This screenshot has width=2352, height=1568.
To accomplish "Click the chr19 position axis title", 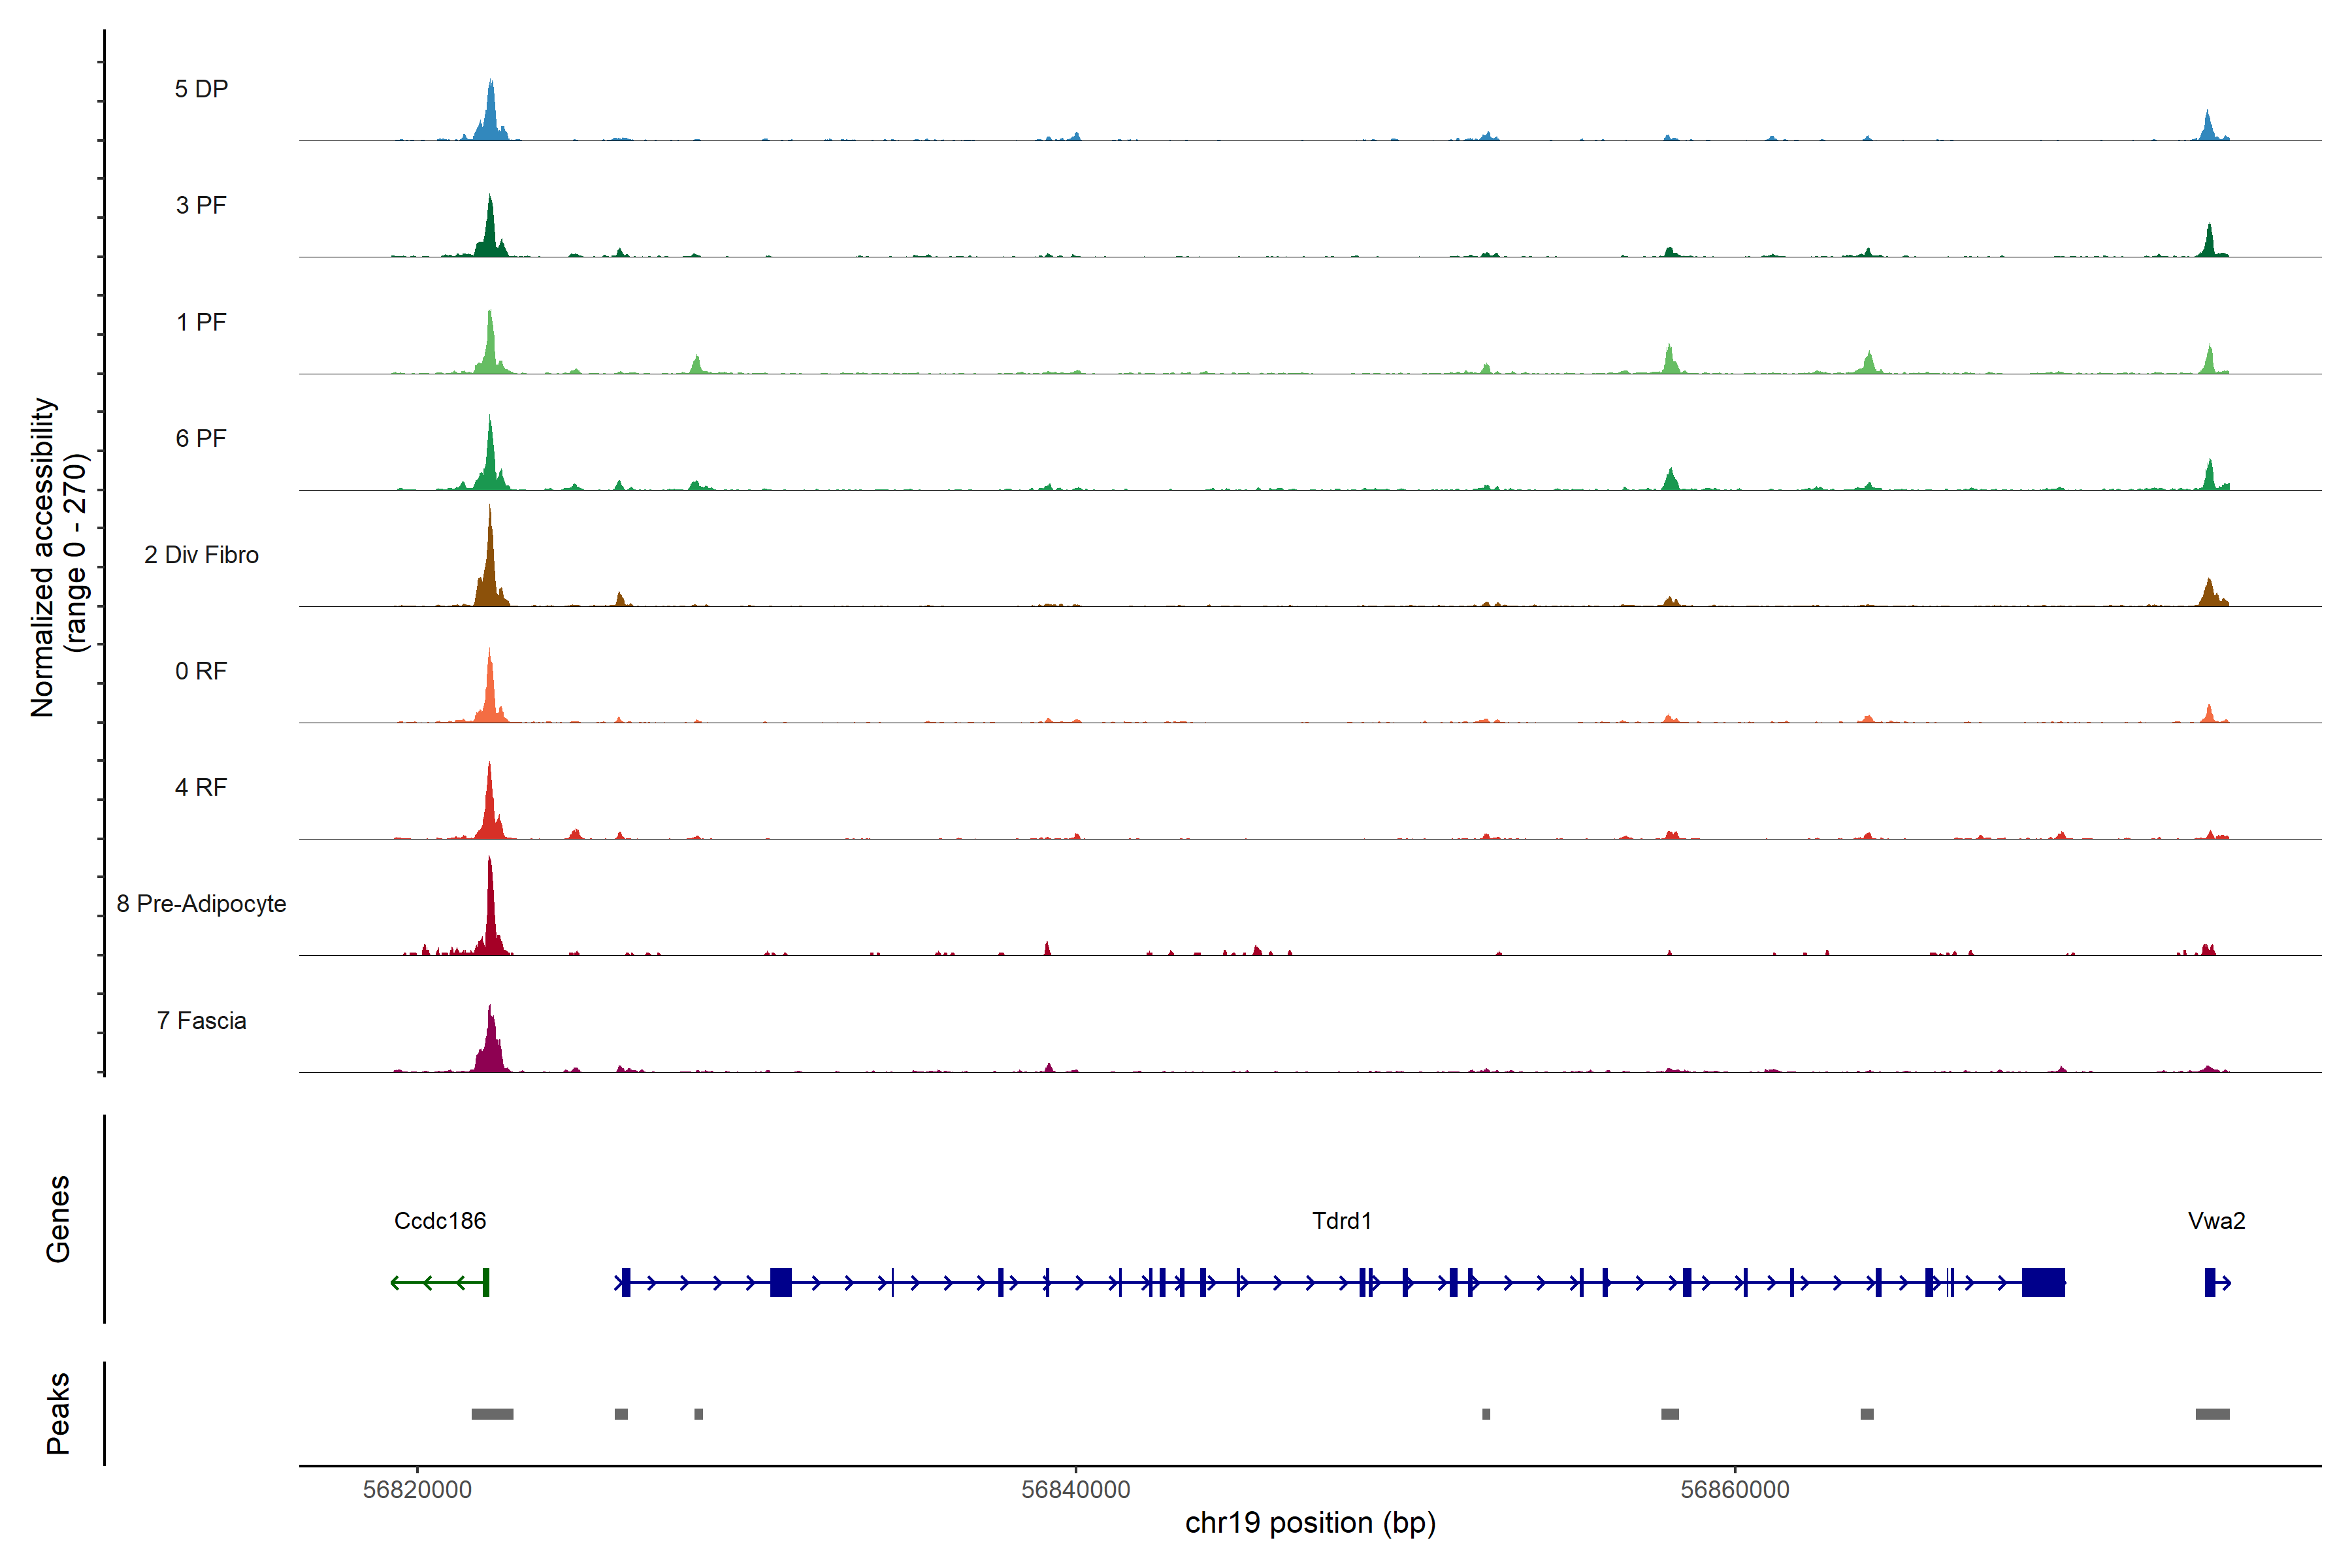I will [1310, 1523].
